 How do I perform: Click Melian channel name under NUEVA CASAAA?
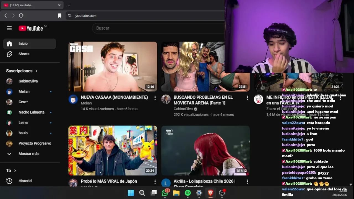click(x=86, y=103)
